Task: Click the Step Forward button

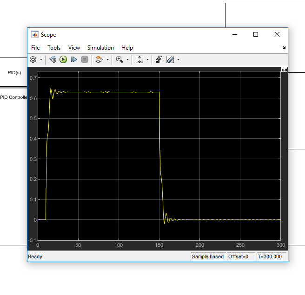Action: click(74, 59)
